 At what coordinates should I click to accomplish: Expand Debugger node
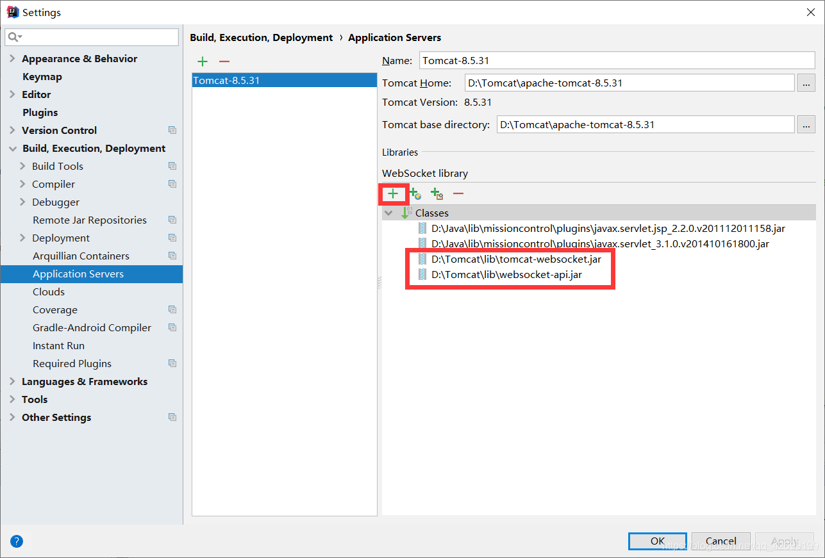pos(23,202)
